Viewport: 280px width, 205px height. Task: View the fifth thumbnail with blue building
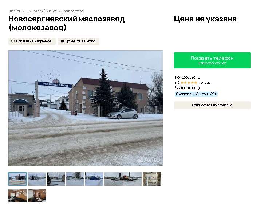(x=94, y=179)
